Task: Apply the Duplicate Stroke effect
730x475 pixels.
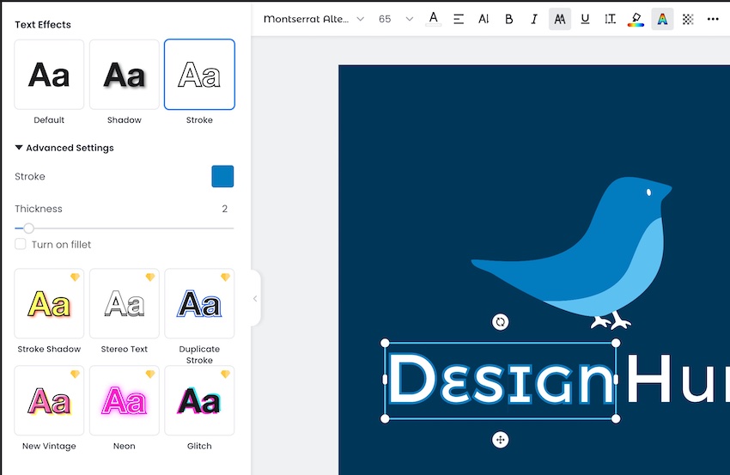Action: 199,303
